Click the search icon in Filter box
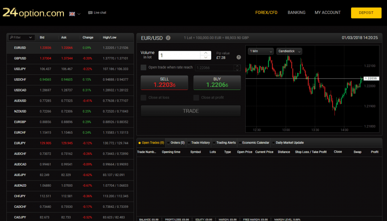Image resolution: width=387 pixels, height=221 pixels. click(x=12, y=37)
